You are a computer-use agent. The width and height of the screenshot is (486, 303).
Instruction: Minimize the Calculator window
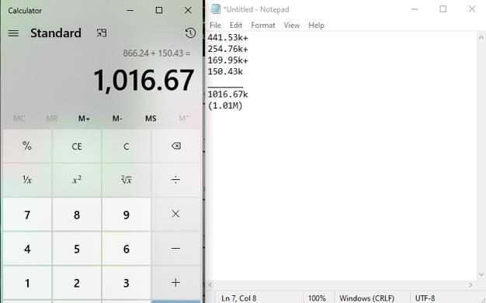click(130, 10)
